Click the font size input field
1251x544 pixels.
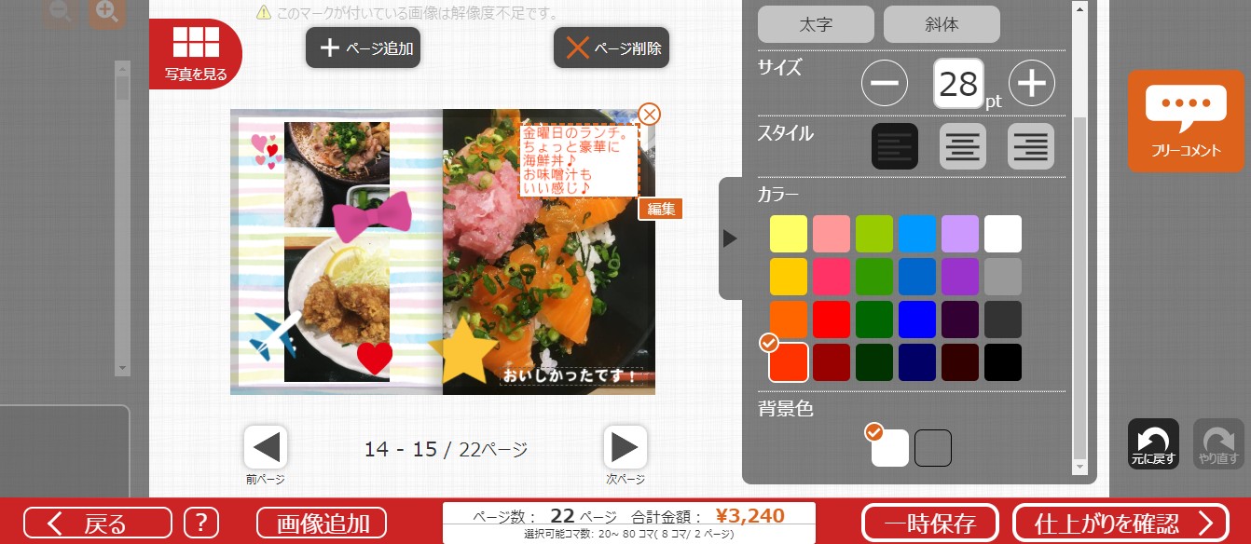pyautogui.click(x=958, y=85)
